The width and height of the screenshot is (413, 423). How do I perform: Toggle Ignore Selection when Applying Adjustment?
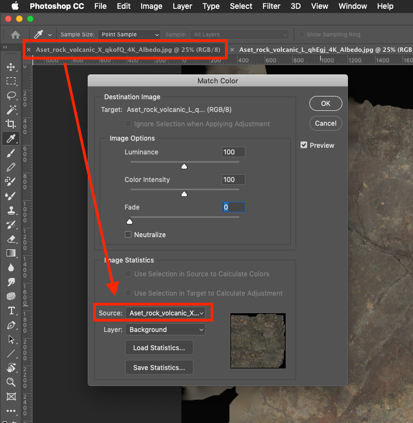click(128, 124)
